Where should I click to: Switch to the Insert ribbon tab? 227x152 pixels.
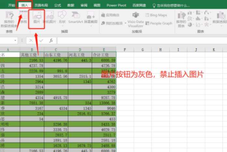(24, 5)
